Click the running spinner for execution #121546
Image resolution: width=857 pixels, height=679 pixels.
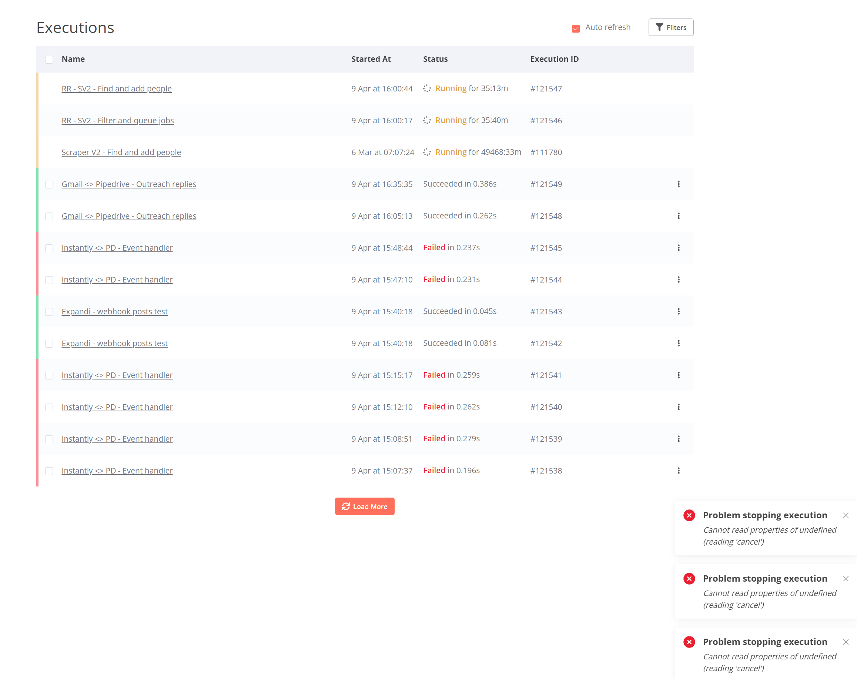tap(427, 120)
